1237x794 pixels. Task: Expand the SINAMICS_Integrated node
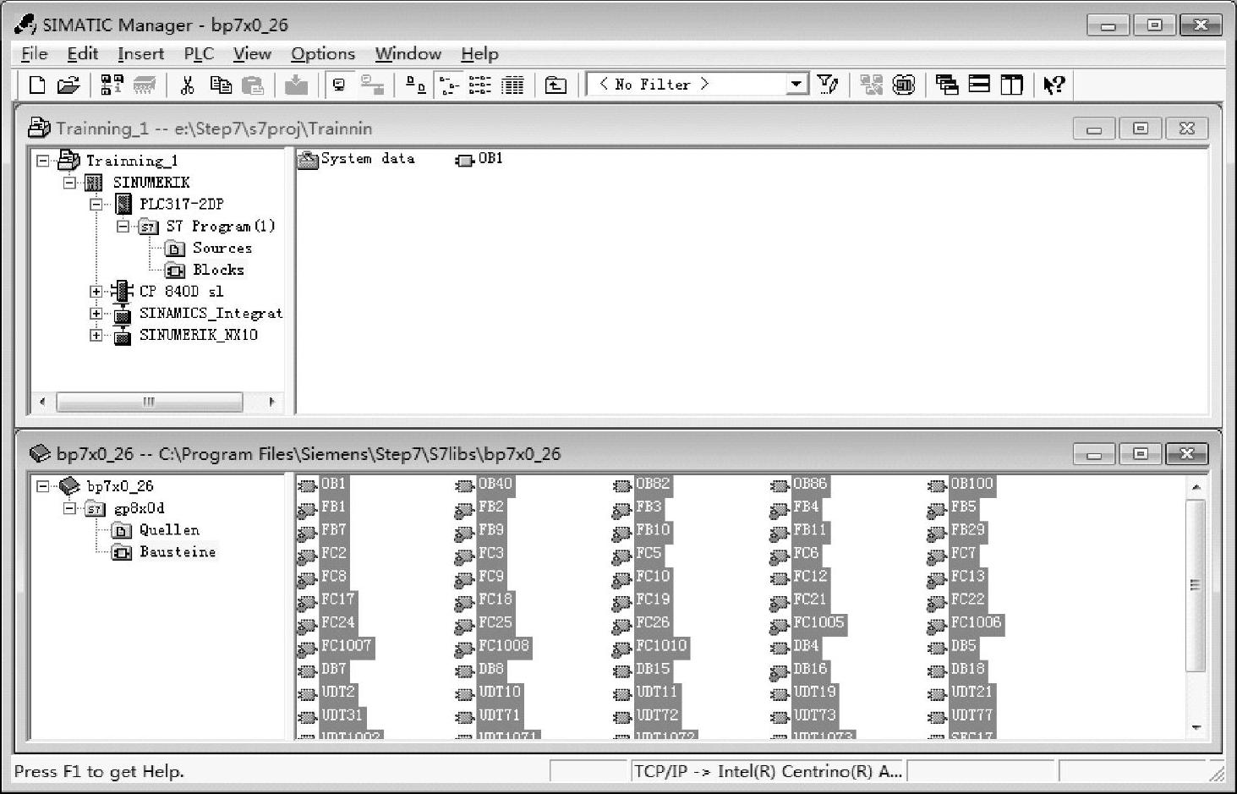tap(96, 314)
